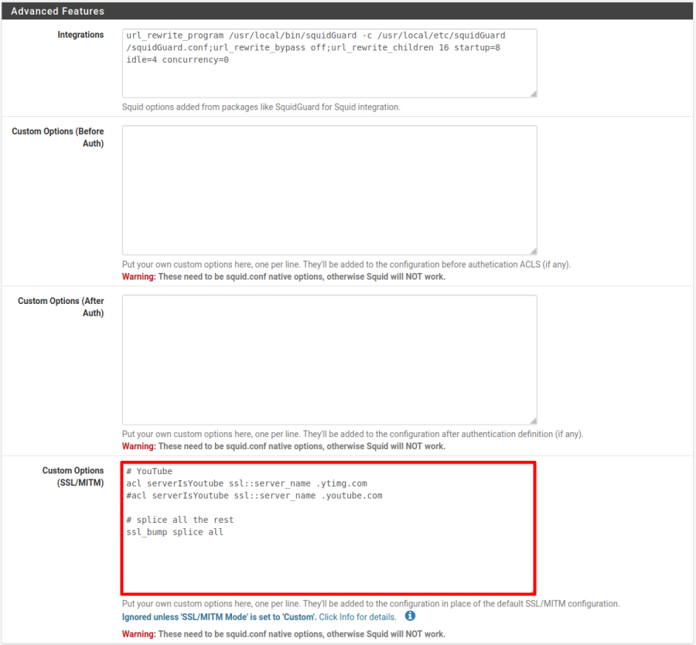Place cursor on the '# YouTube' comment line
The height and width of the screenshot is (645, 696).
(x=149, y=471)
